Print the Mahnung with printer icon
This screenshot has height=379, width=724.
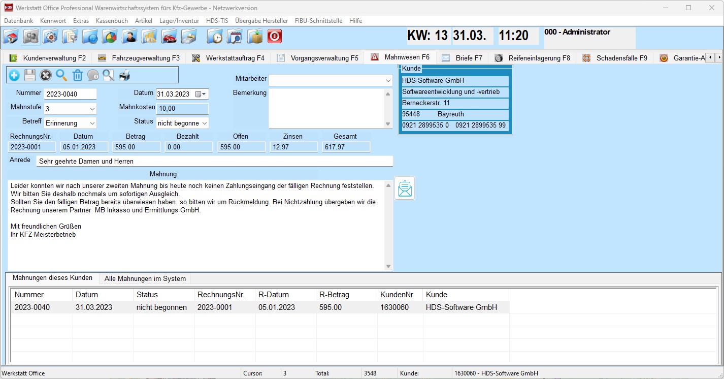(124, 76)
